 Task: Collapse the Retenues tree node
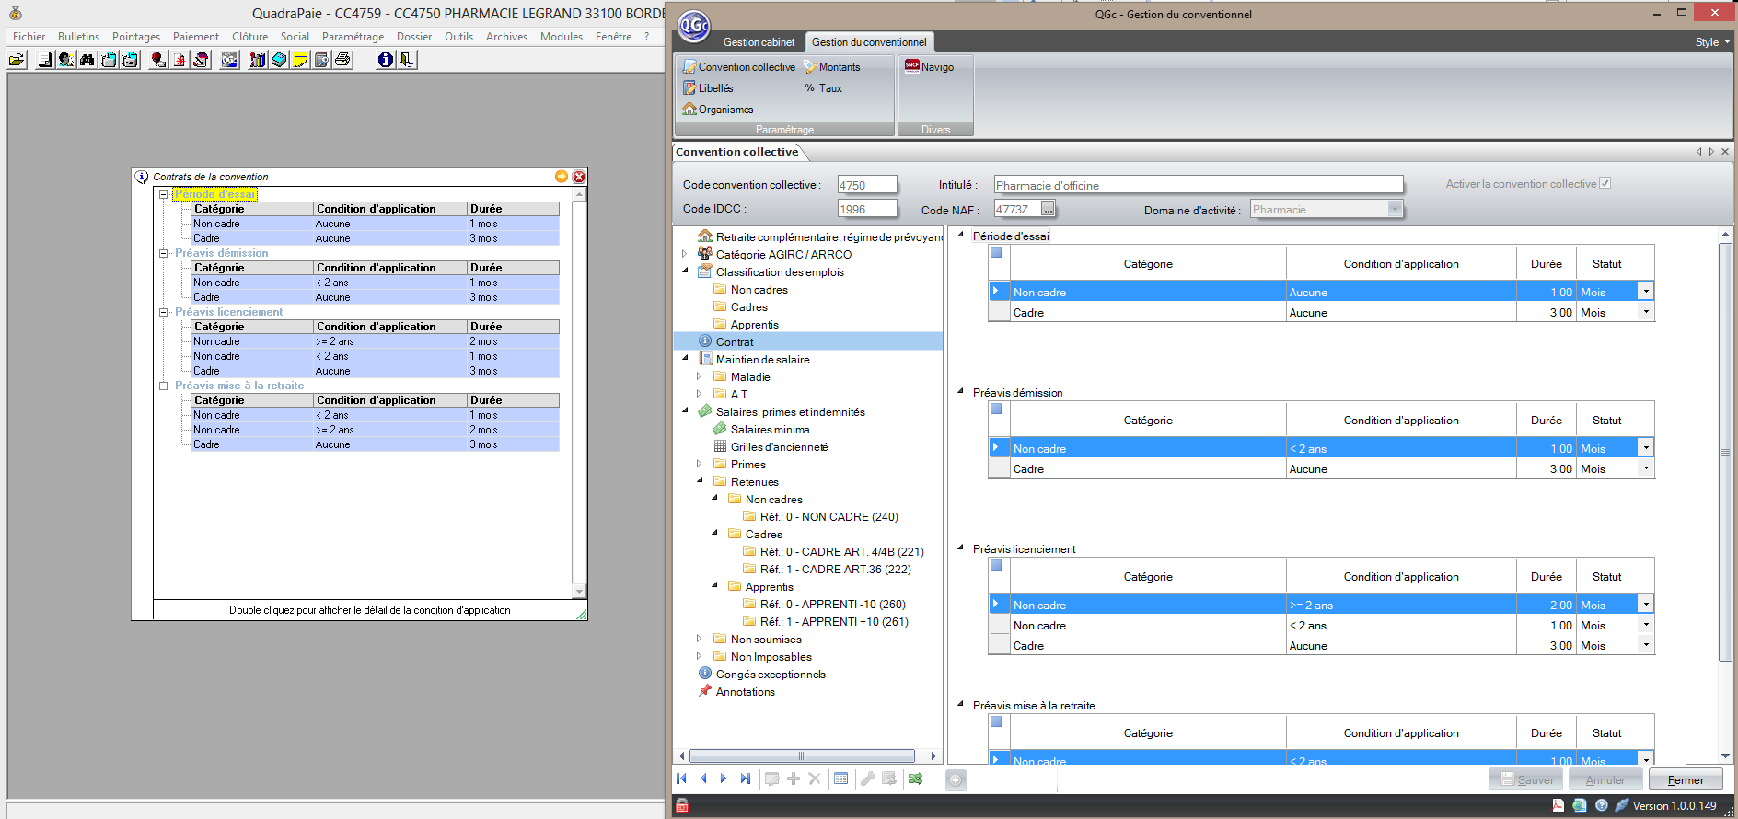click(700, 481)
